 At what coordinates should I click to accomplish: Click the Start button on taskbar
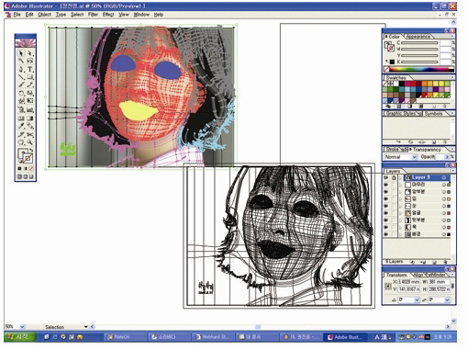coord(19,337)
